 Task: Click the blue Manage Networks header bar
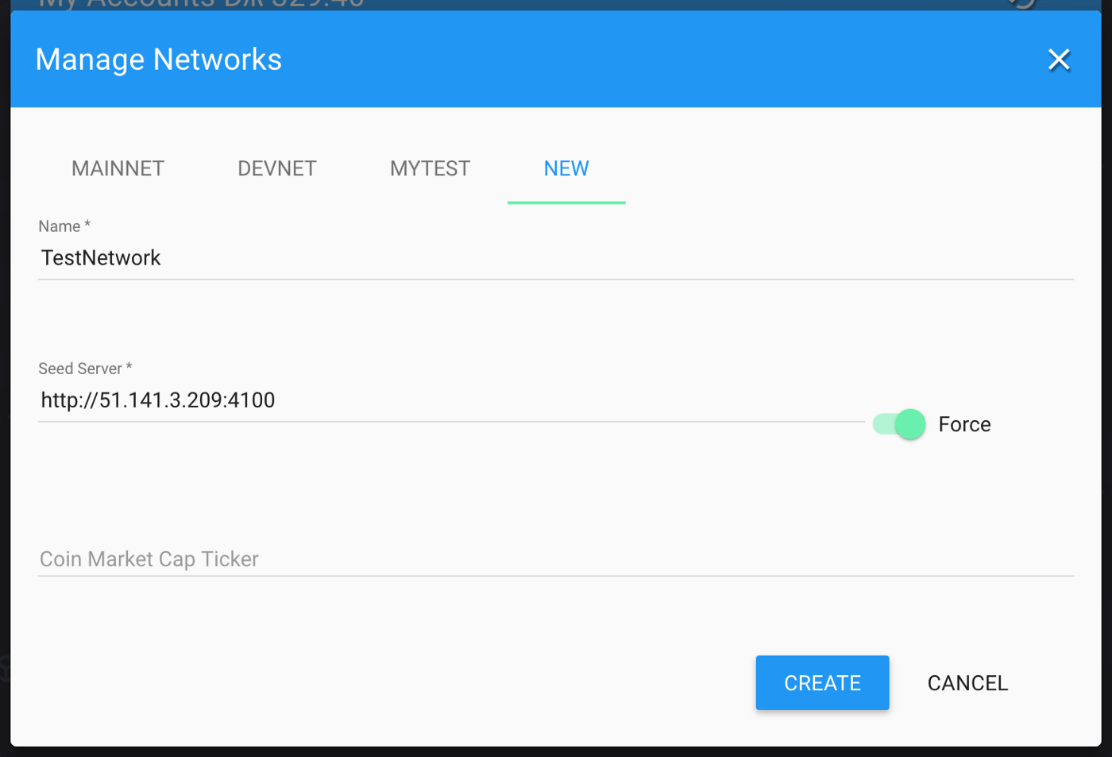(556, 60)
